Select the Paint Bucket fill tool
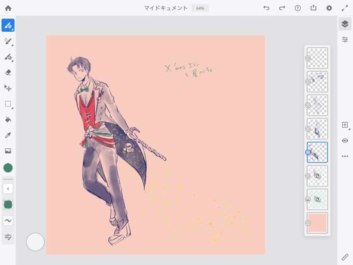The height and width of the screenshot is (265, 353). (8, 119)
